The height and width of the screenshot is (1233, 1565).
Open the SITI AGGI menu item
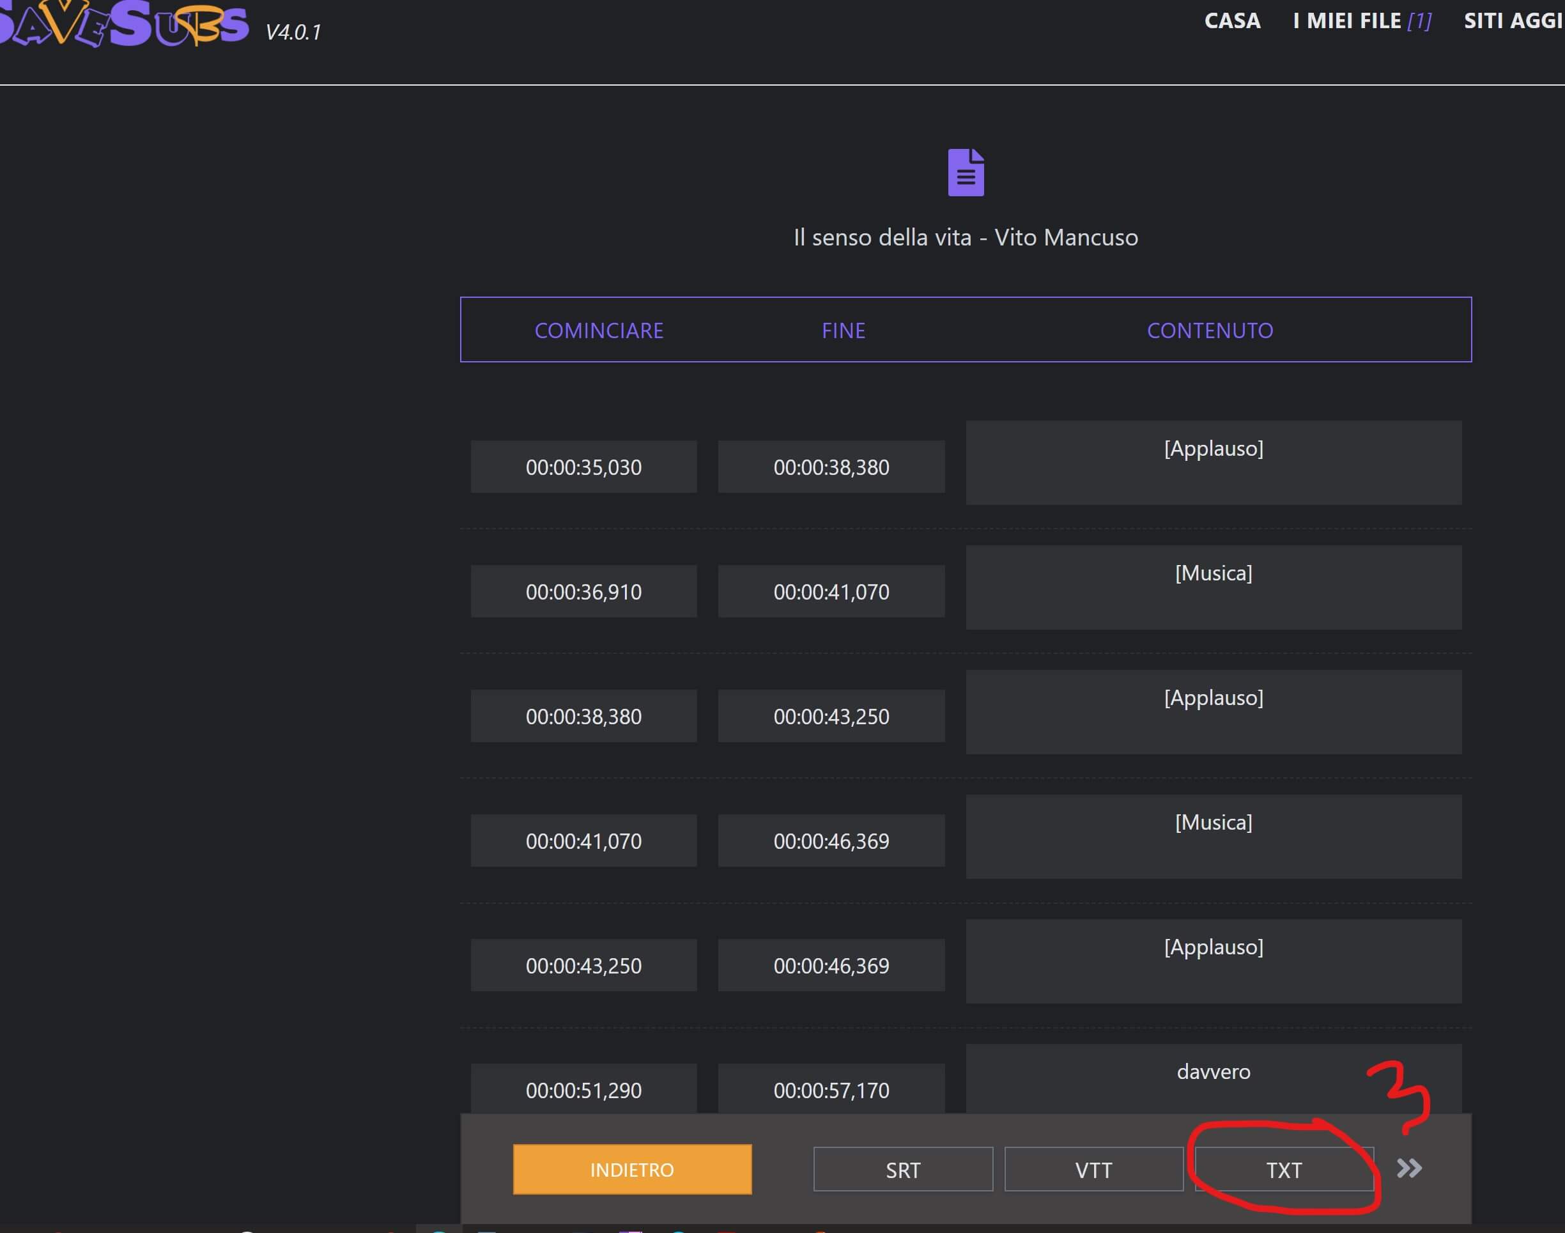pyautogui.click(x=1513, y=21)
